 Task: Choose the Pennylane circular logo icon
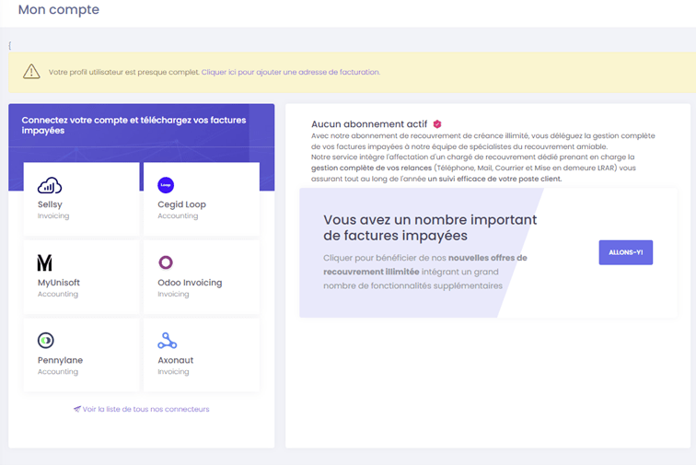tap(45, 341)
